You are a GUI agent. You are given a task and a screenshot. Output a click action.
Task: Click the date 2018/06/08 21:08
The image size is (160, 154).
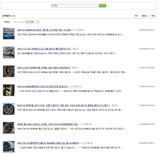click(147, 124)
